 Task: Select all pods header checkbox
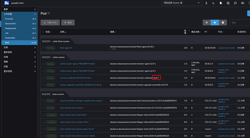[43, 32]
